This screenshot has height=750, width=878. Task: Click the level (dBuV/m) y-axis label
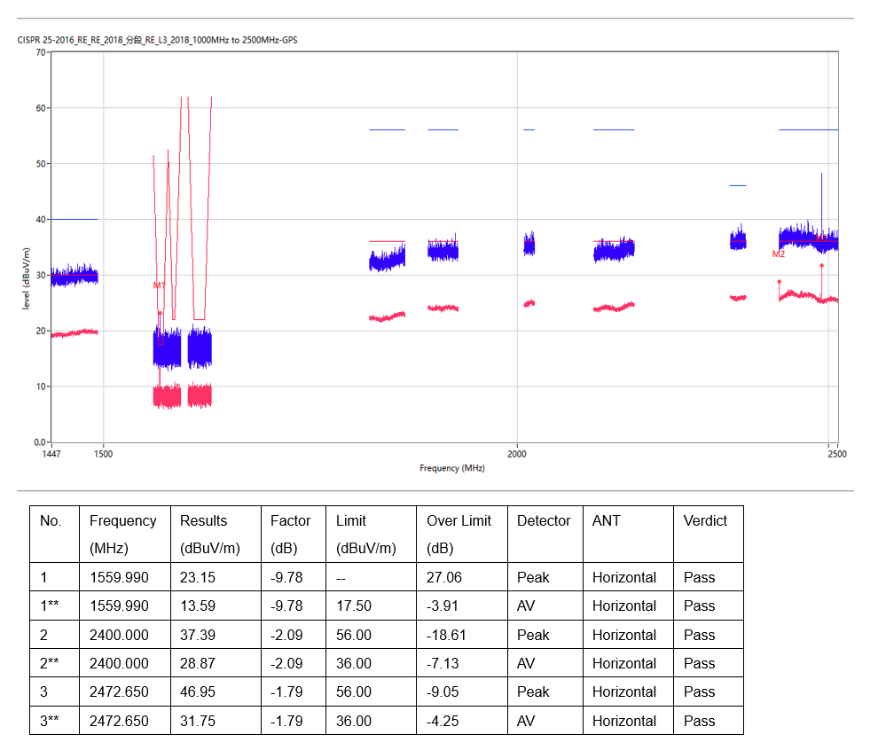click(x=27, y=278)
